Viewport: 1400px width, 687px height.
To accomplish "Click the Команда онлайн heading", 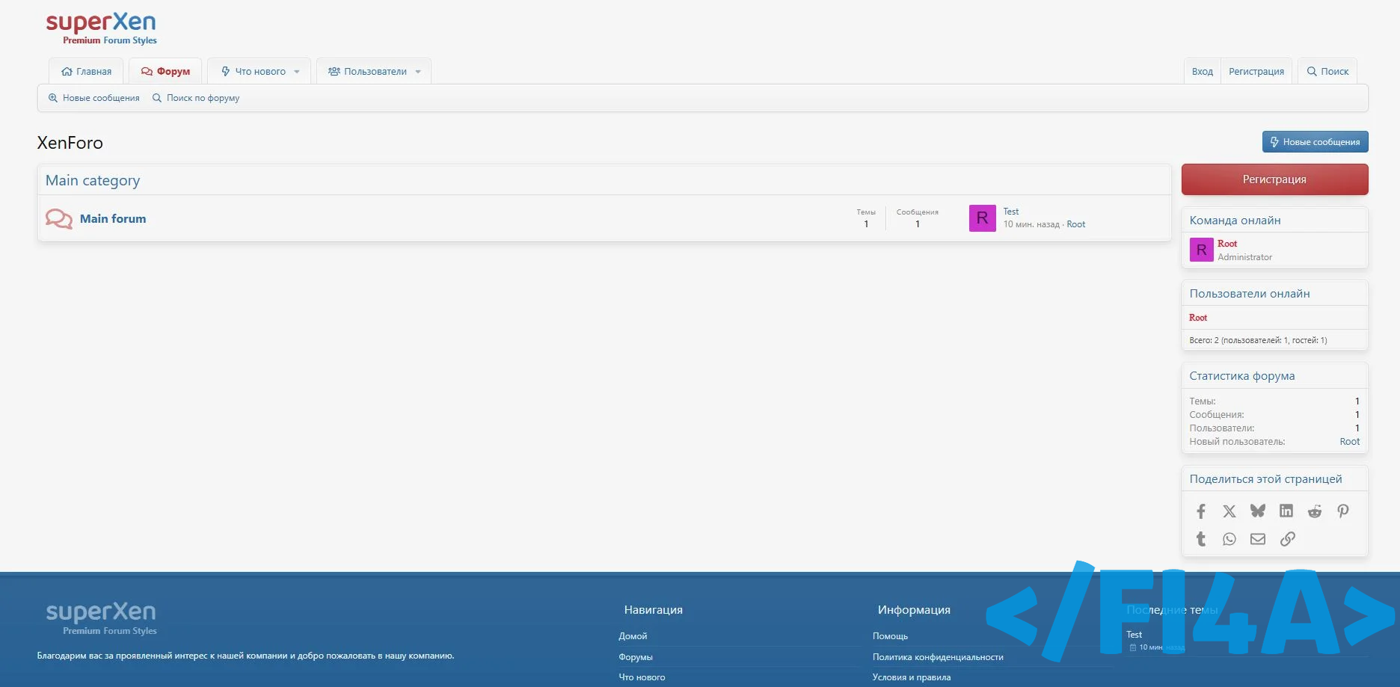I will [1235, 221].
